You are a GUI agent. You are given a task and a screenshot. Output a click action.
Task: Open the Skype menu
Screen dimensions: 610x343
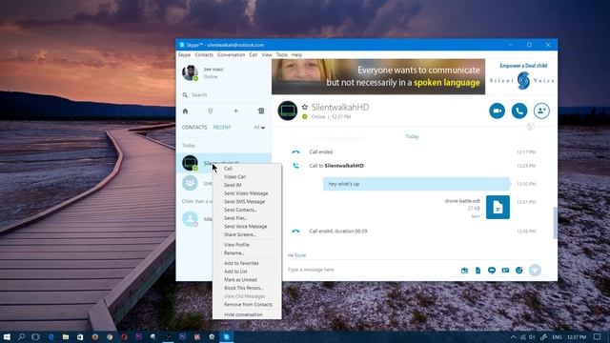(184, 55)
